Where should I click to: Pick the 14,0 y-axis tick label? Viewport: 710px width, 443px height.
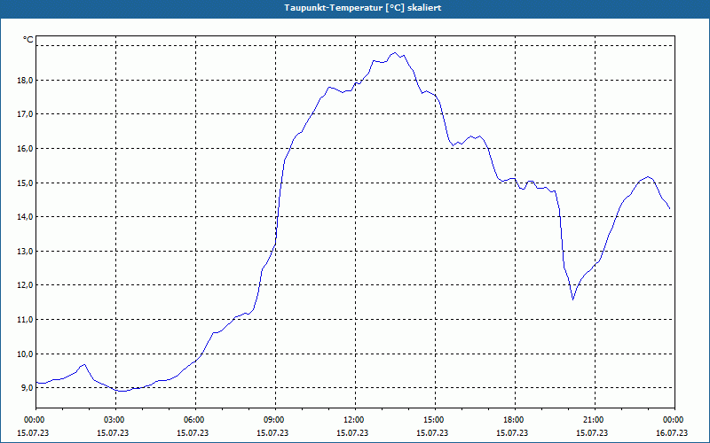coord(26,216)
